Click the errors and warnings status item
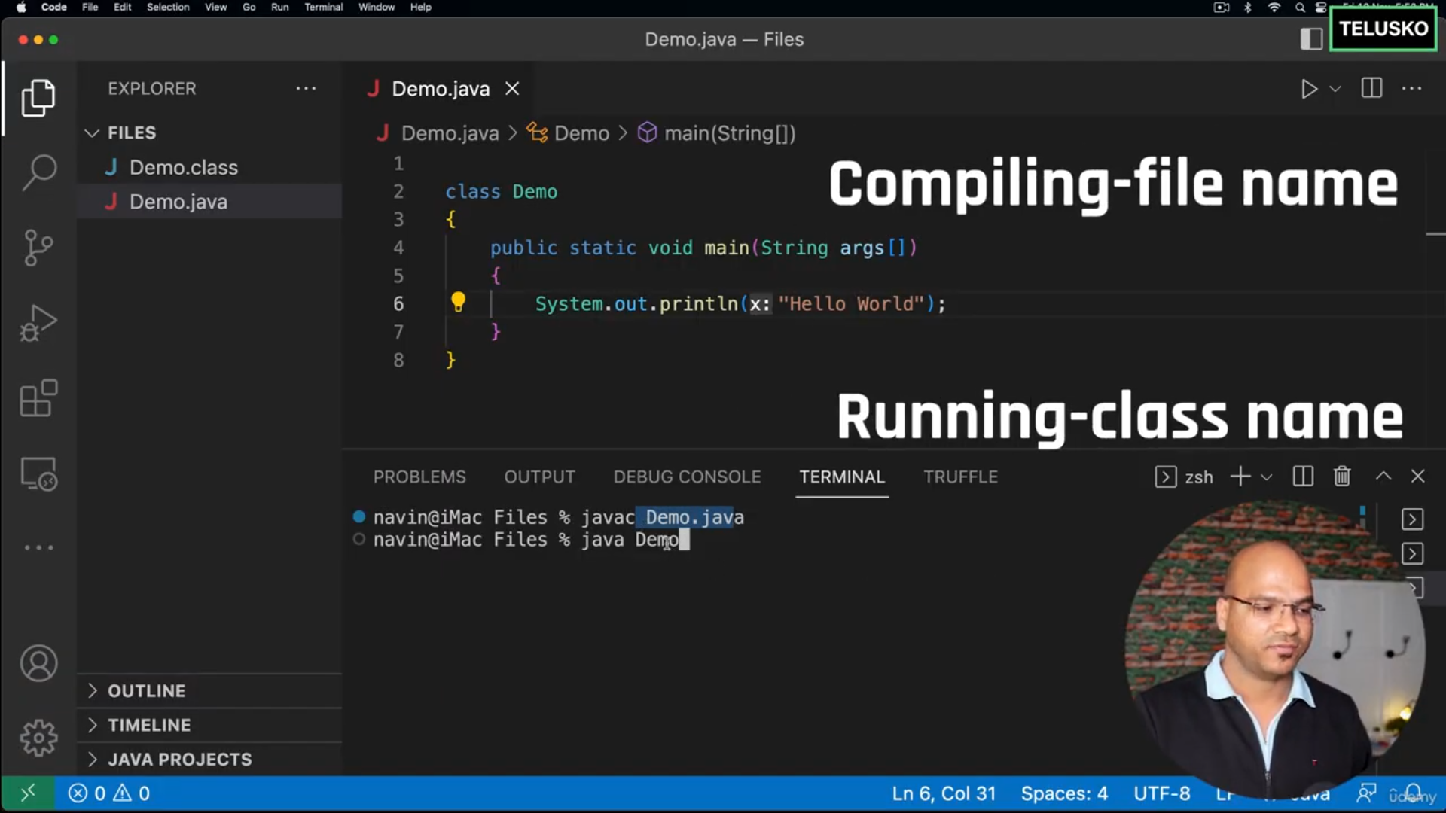Screen dimensions: 1446x813 [x=109, y=793]
